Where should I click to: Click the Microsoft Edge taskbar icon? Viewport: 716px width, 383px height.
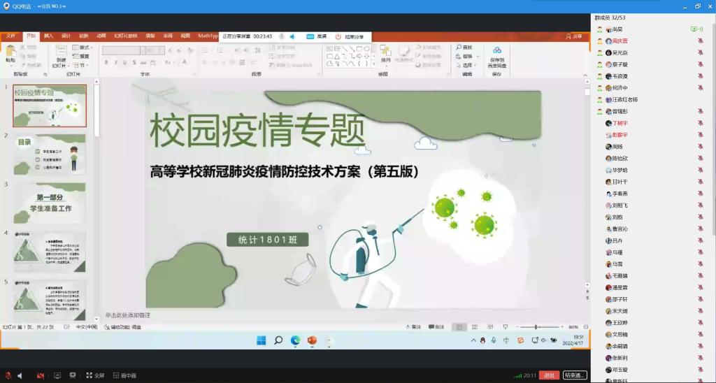(295, 340)
